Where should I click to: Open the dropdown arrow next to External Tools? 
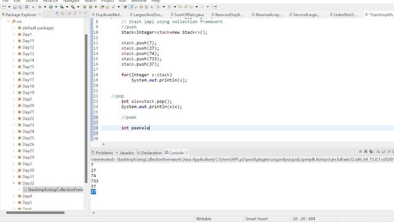click(x=78, y=7)
